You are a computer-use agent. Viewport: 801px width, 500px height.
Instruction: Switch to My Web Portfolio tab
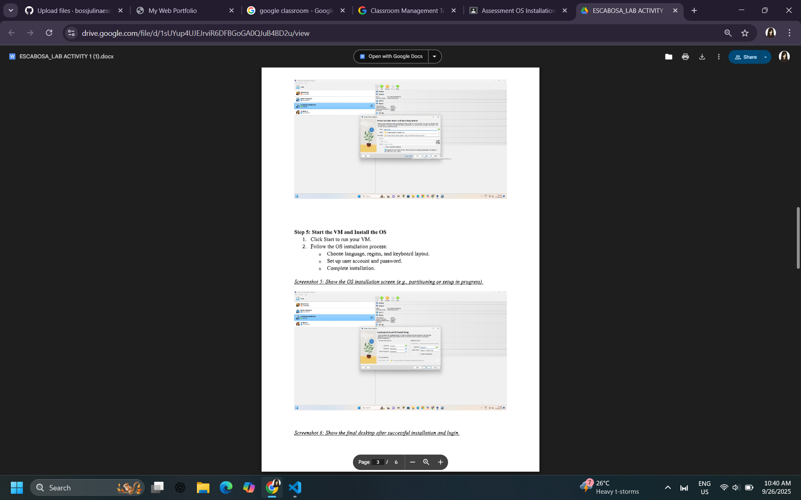pos(173,10)
